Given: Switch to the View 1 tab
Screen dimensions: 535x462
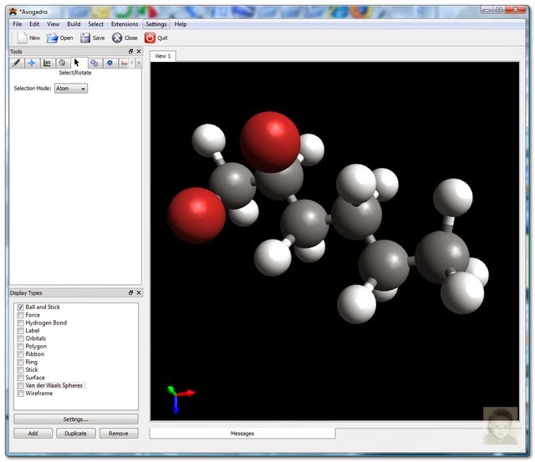Looking at the screenshot, I should pyautogui.click(x=163, y=56).
